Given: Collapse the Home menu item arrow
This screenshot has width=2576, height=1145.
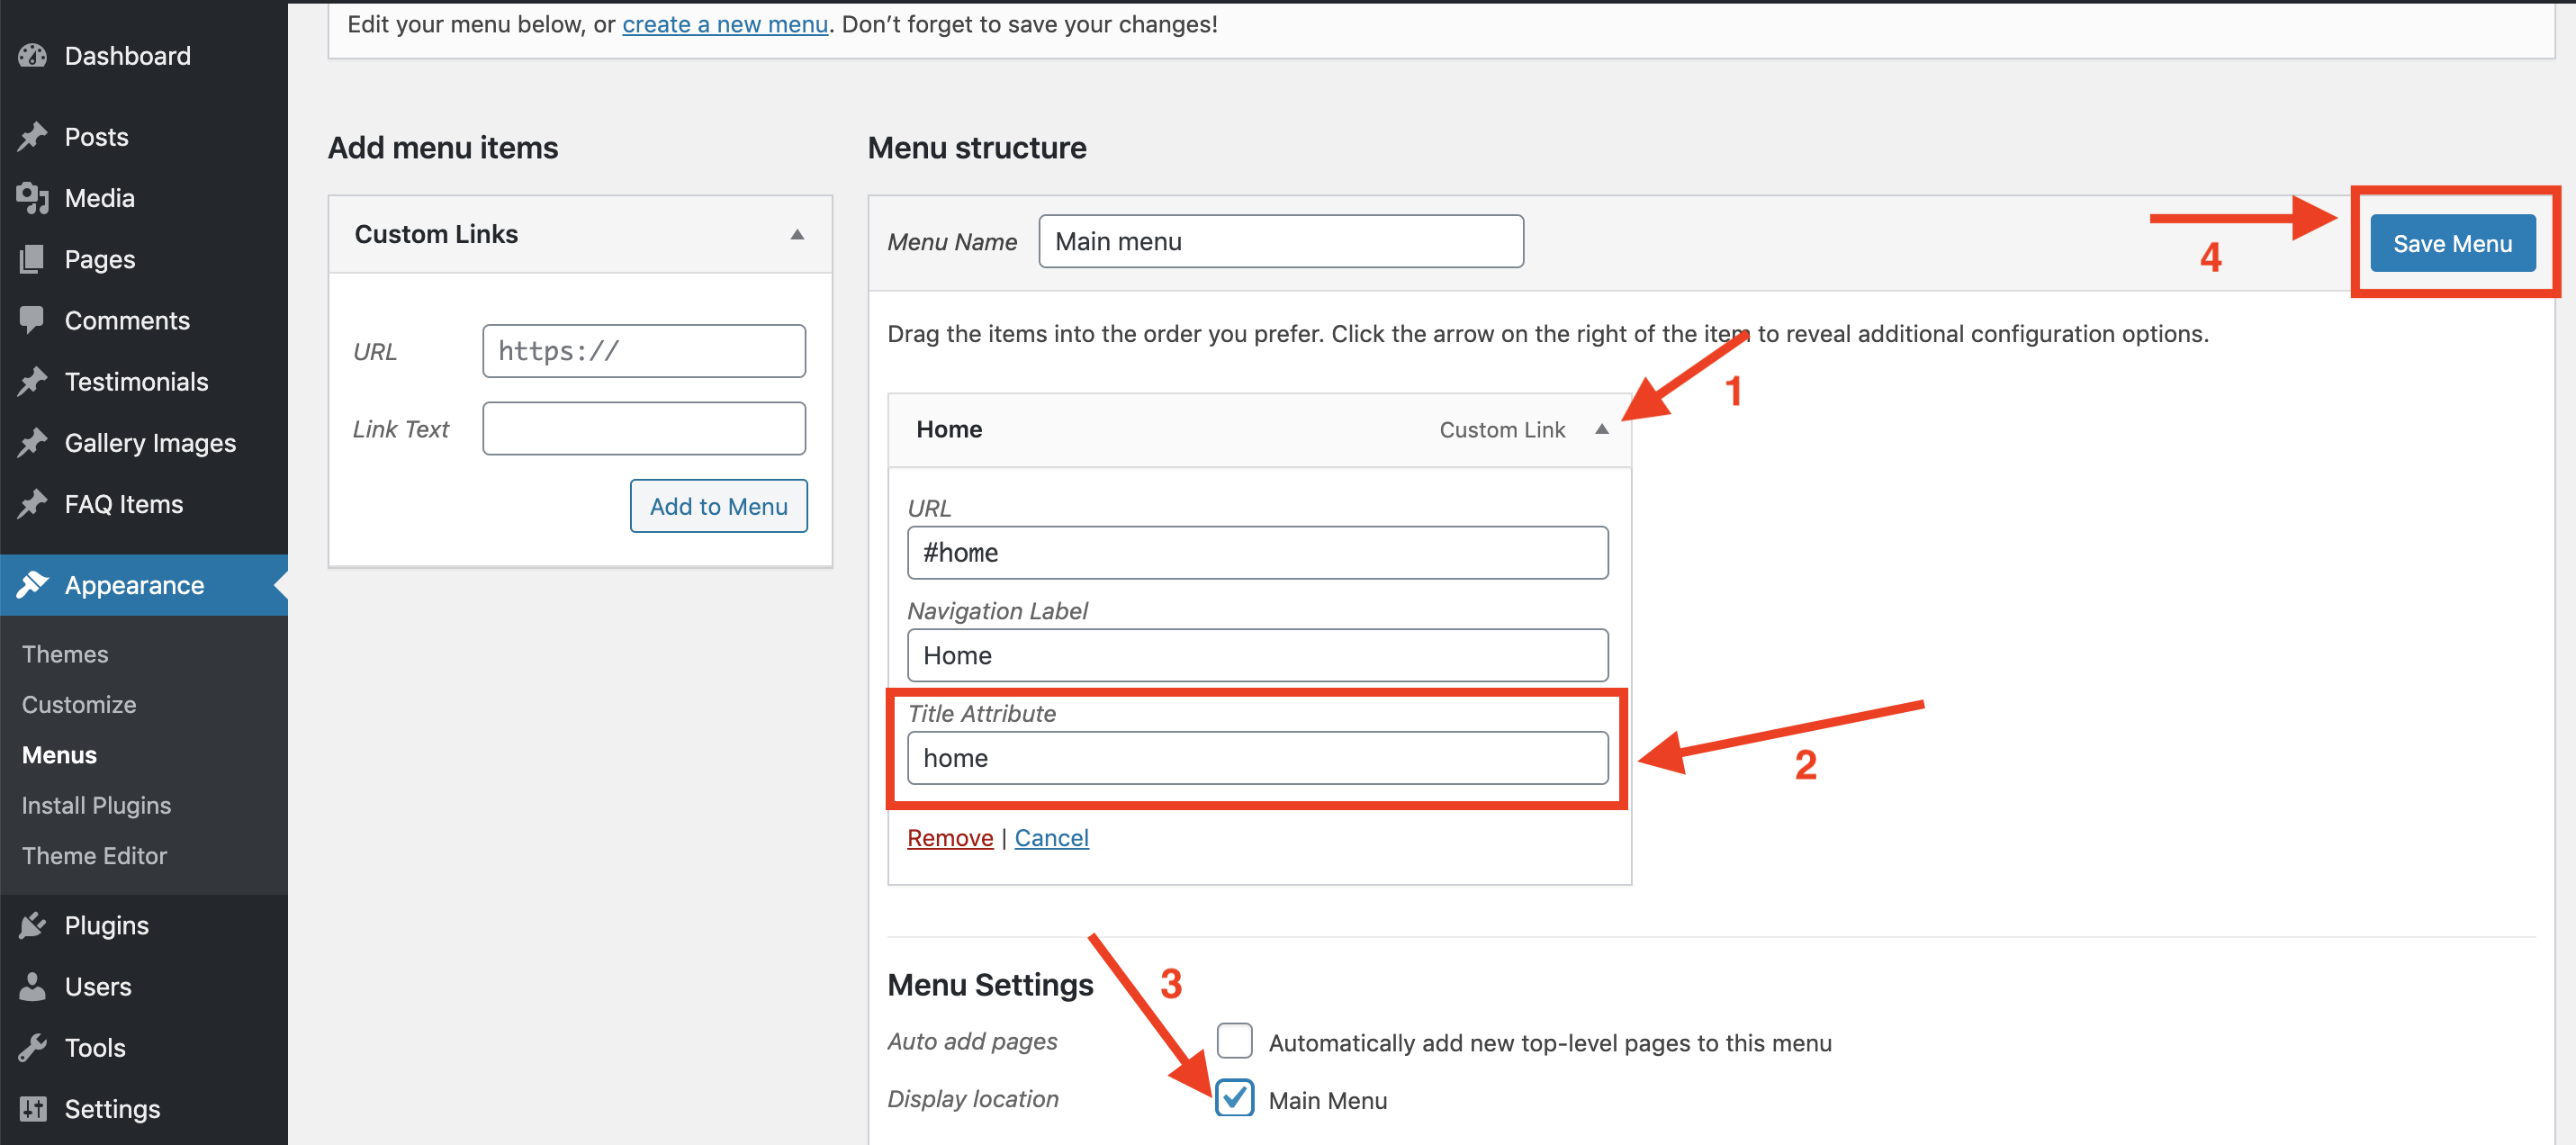Looking at the screenshot, I should [x=1601, y=429].
